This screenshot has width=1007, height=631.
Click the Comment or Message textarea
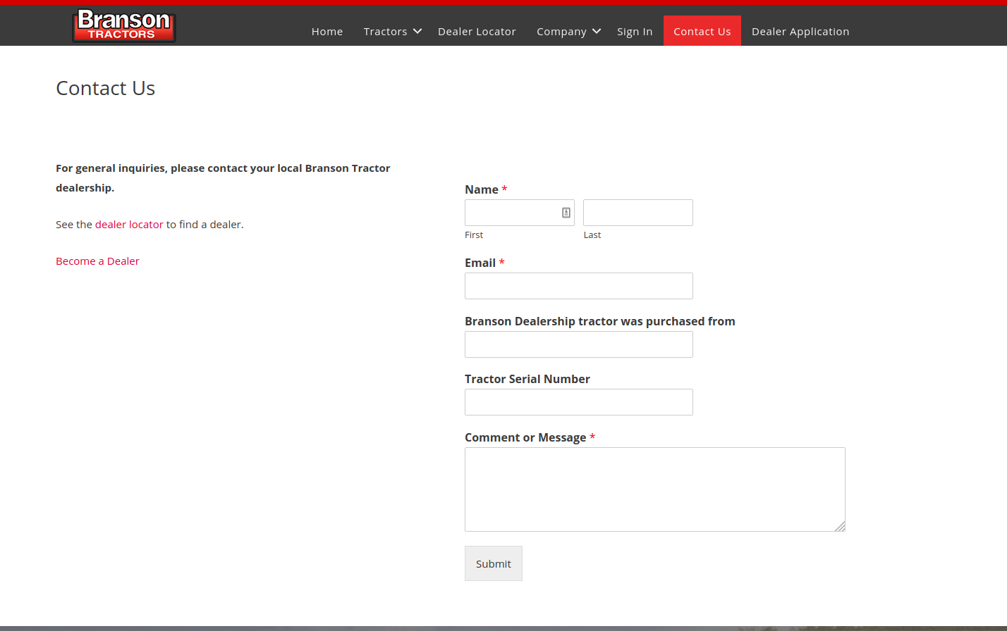click(x=655, y=489)
